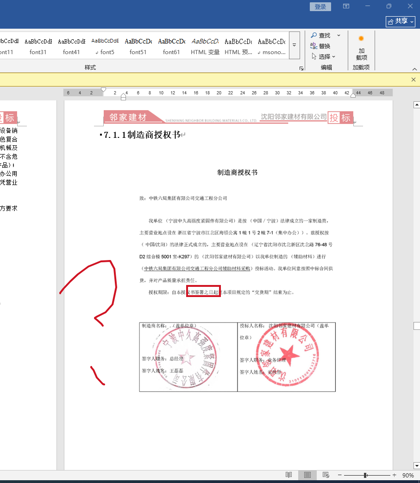Apply the font31 style
The width and height of the screenshot is (420, 483).
tap(38, 46)
